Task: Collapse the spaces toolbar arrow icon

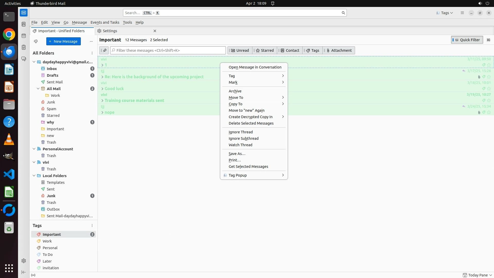Action: pos(24,272)
